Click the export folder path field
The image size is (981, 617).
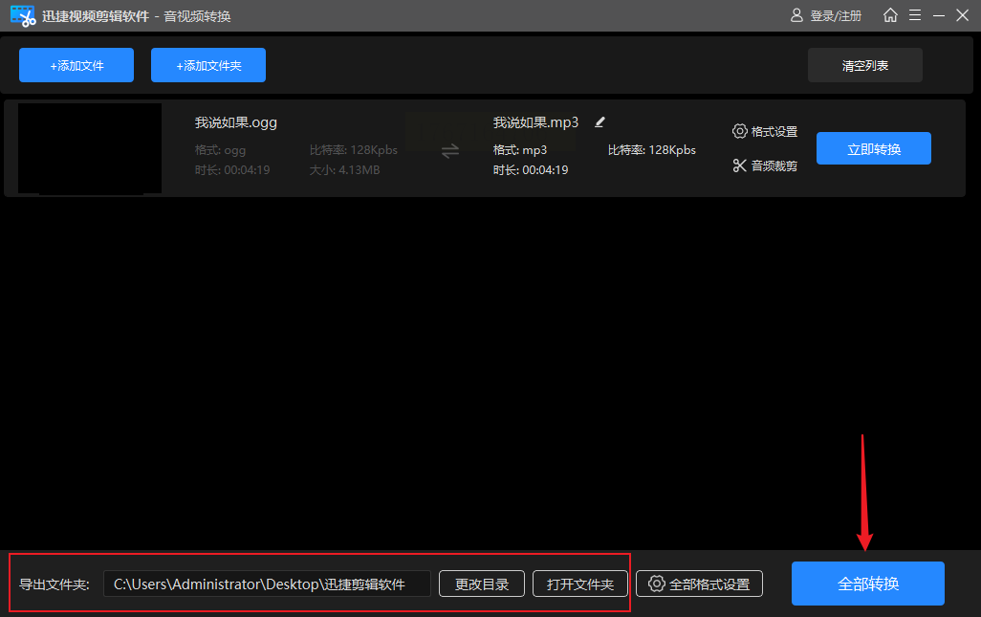[x=267, y=584]
